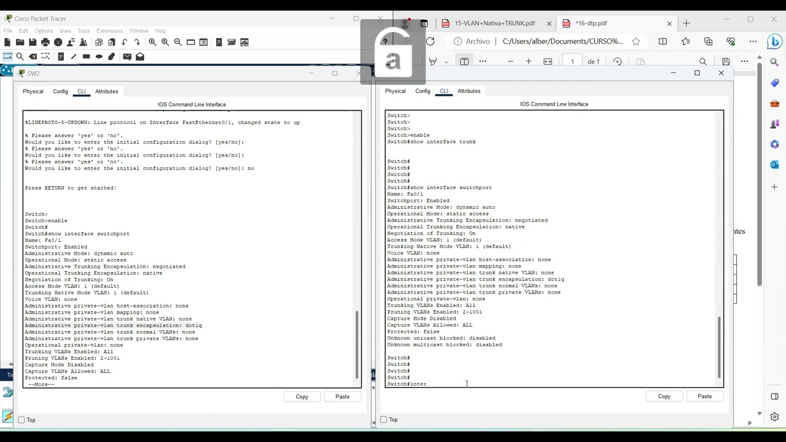This screenshot has height=442, width=786.
Task: Choose the Place Note tool
Action: point(61,56)
